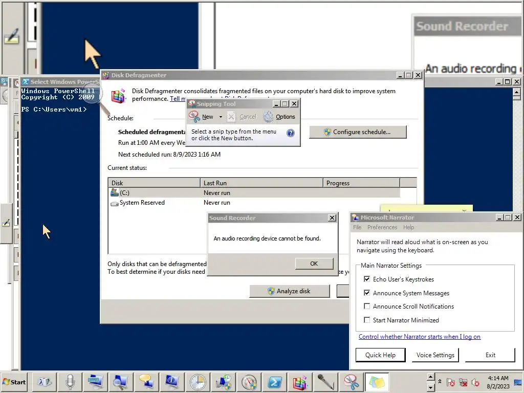Open the Narrator File menu
The height and width of the screenshot is (393, 524).
coord(357,227)
